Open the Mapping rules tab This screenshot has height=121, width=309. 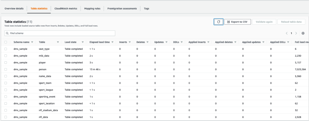pyautogui.click(x=92, y=9)
